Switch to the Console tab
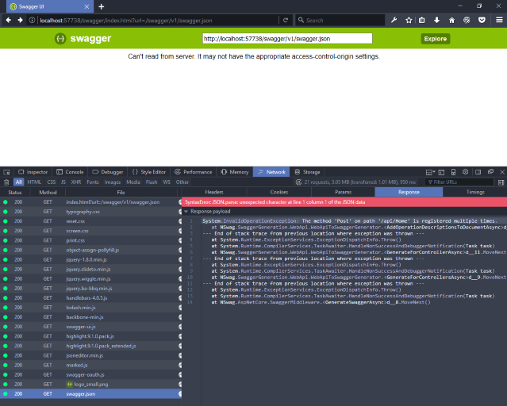Image resolution: width=507 pixels, height=406 pixels. [x=70, y=172]
